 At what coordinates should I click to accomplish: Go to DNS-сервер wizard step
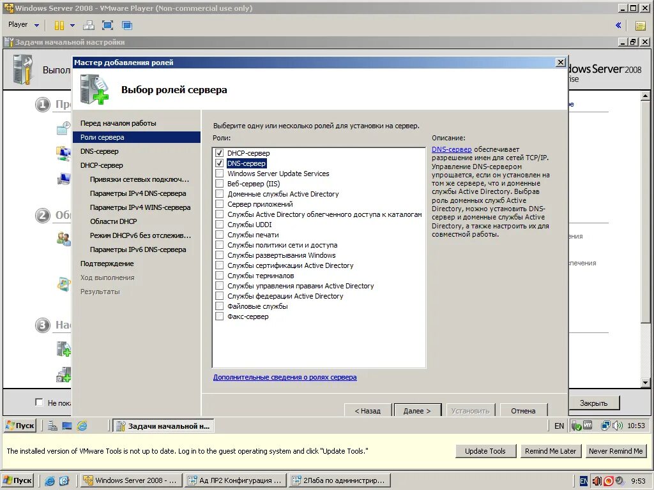[99, 151]
